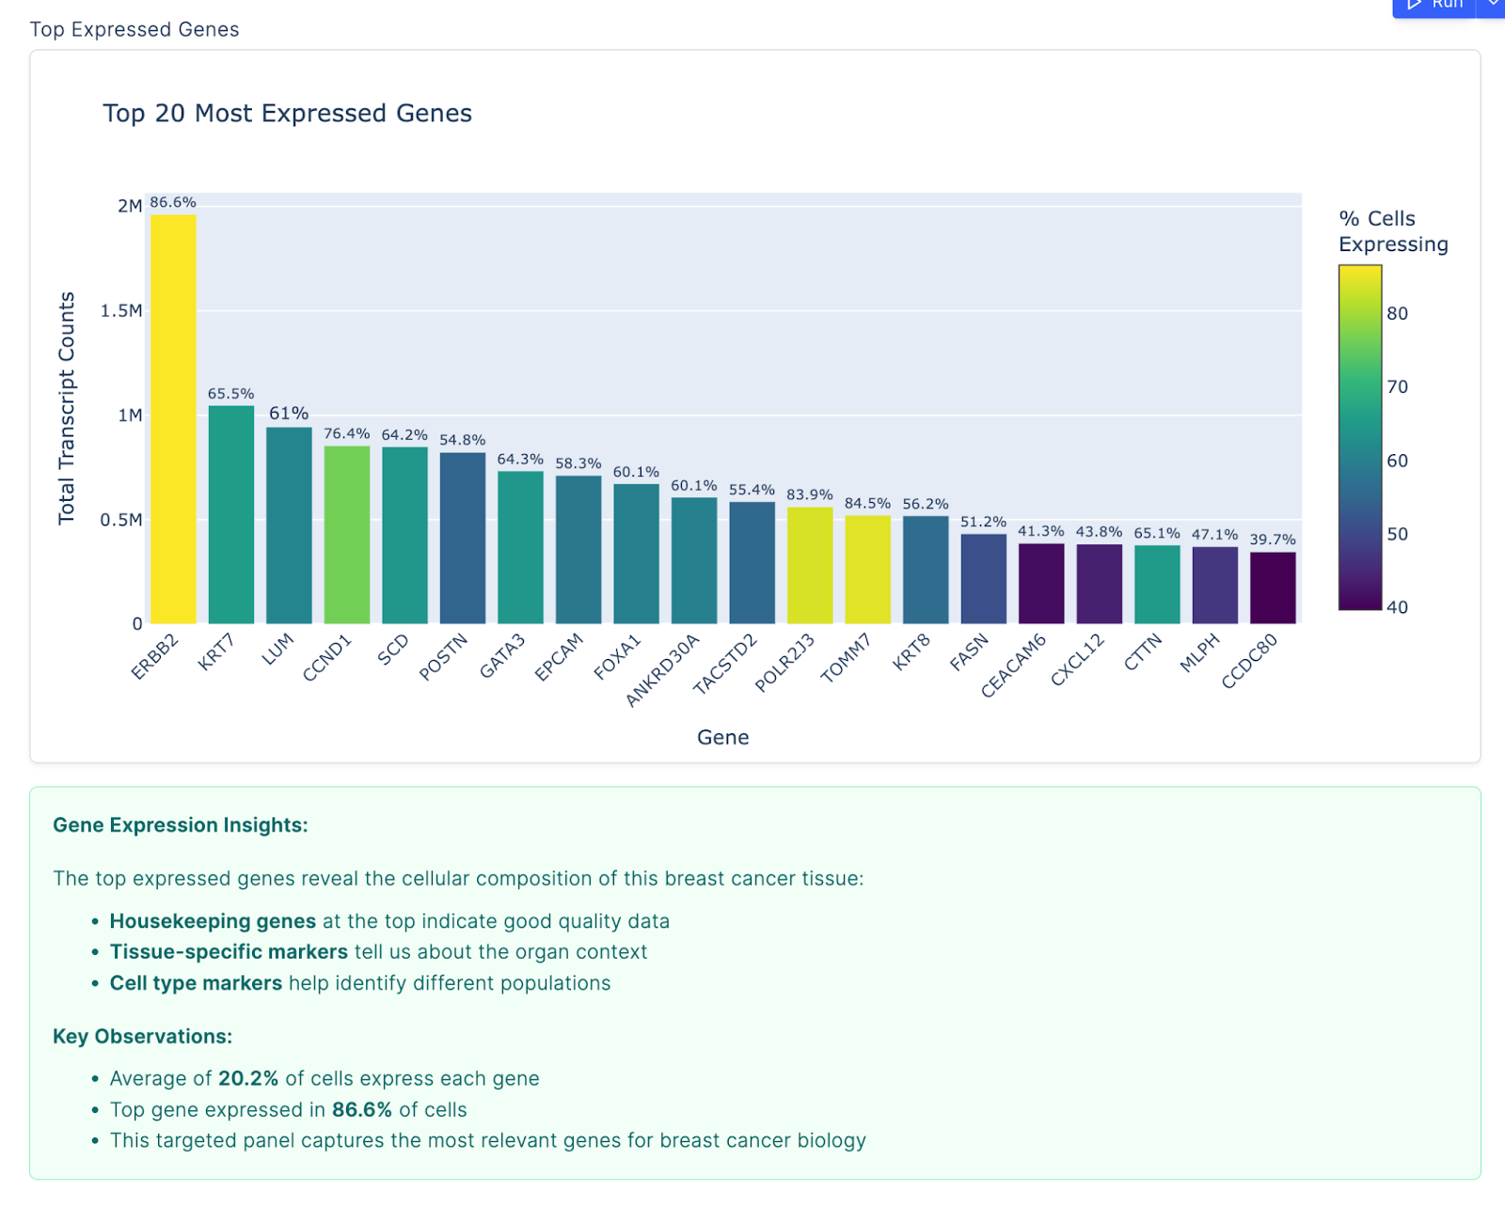Select the GATA3 bar
The height and width of the screenshot is (1207, 1505).
pyautogui.click(x=520, y=548)
